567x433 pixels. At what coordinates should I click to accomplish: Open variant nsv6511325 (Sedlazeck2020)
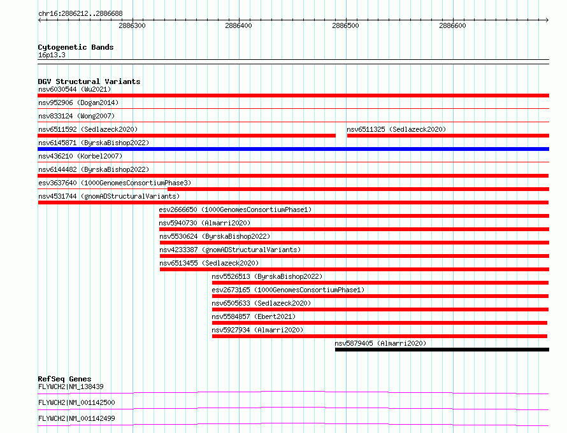(x=396, y=129)
